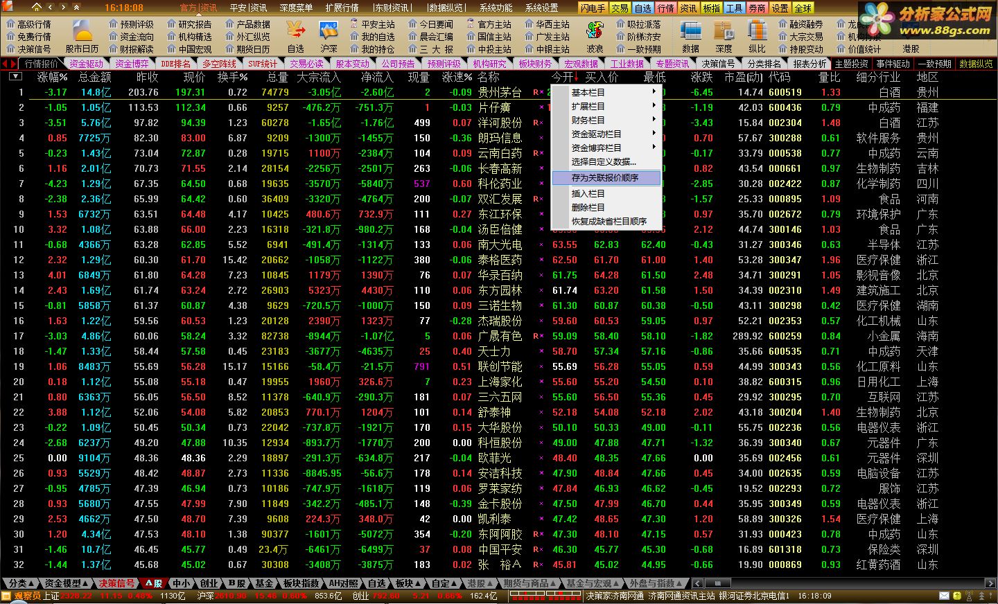
Task: Expand the 资金模型 bottom tab menu
Action: point(67,583)
